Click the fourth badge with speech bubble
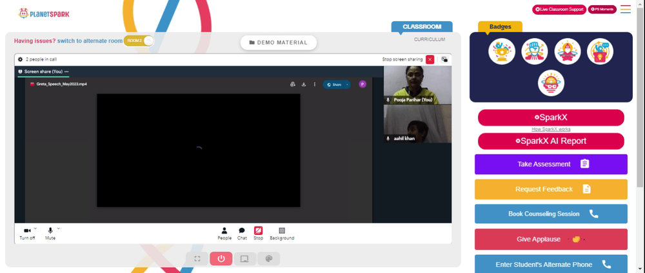Screen dimensions: 645x273 pos(600,52)
